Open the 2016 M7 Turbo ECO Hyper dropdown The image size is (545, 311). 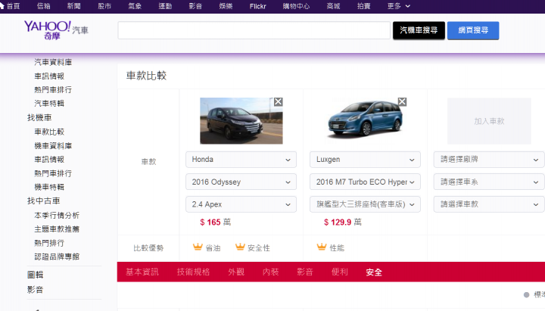[x=365, y=182]
